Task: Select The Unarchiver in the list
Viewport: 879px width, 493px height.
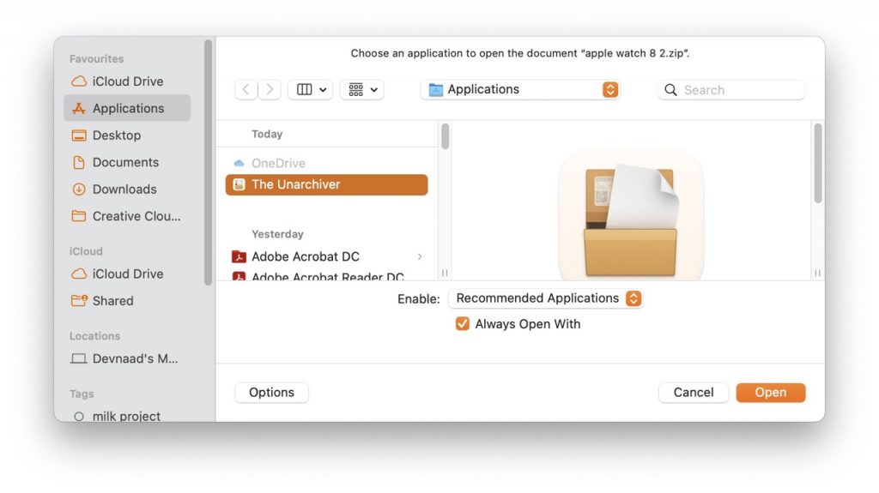Action: pyautogui.click(x=326, y=184)
